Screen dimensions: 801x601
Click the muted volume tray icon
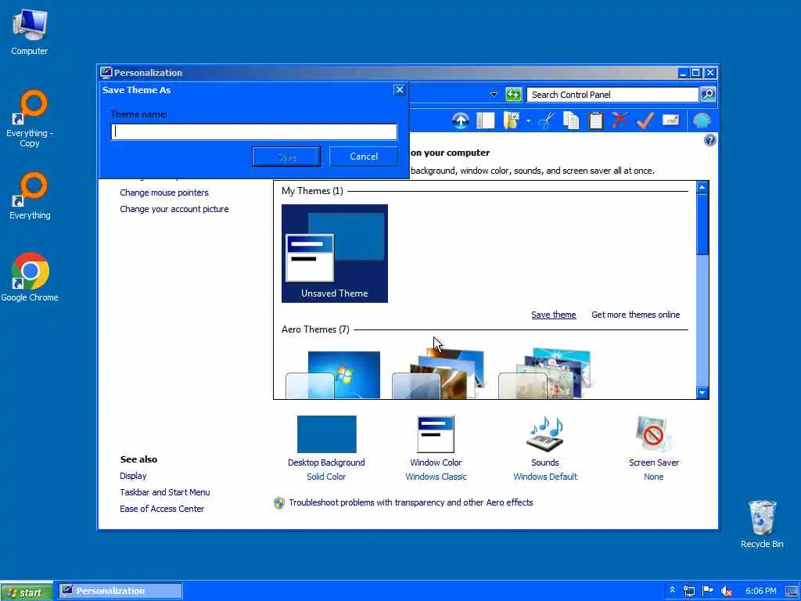726,591
